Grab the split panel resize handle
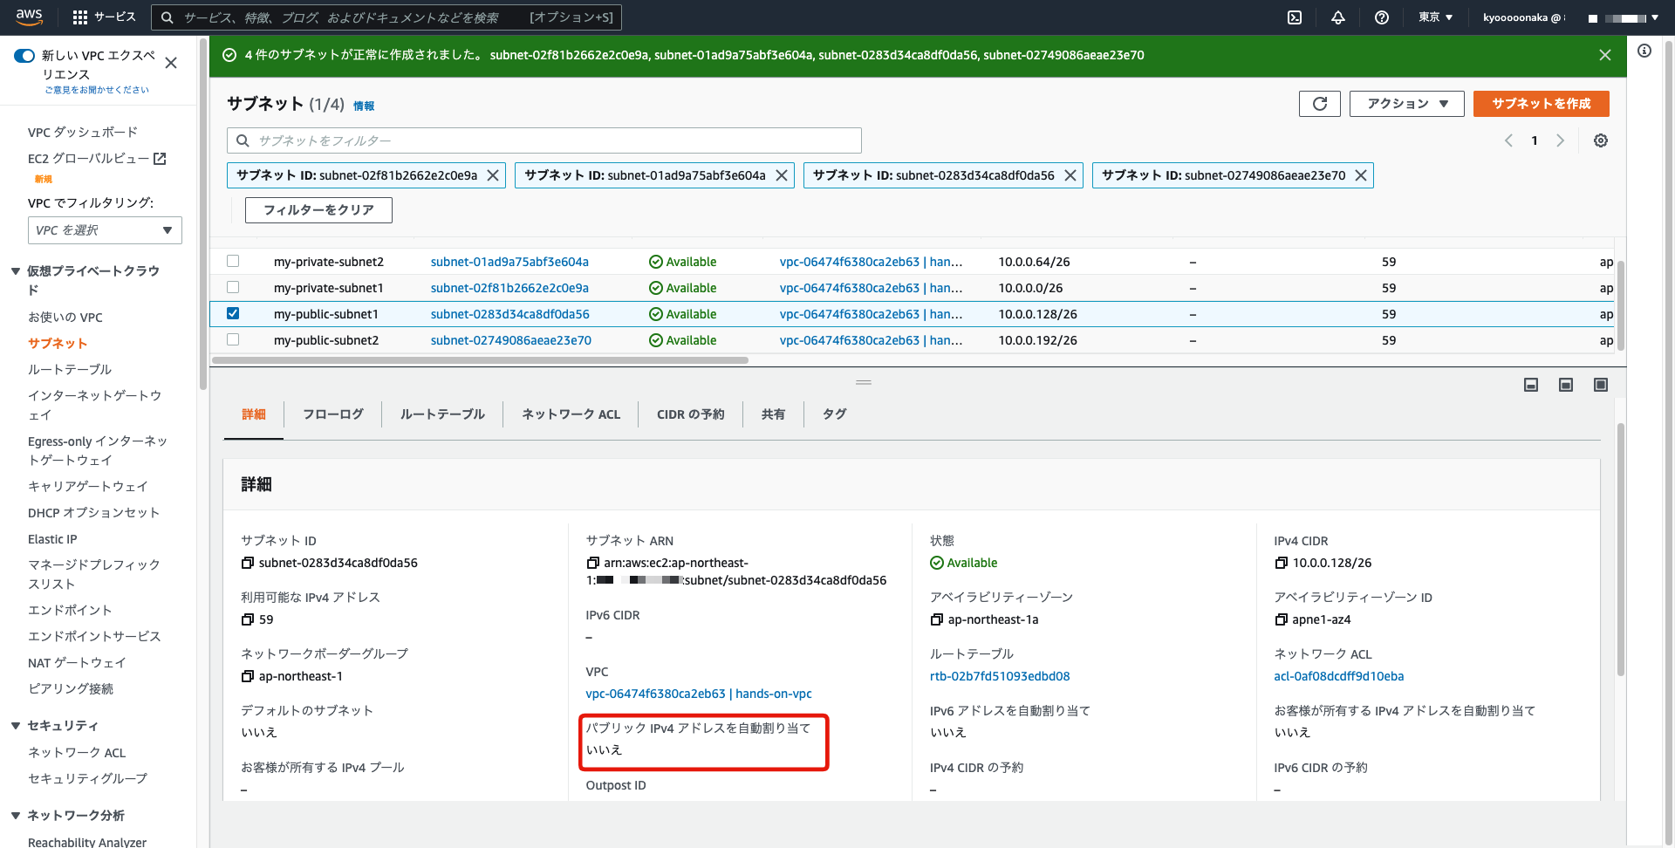This screenshot has height=848, width=1675. pos(864,383)
